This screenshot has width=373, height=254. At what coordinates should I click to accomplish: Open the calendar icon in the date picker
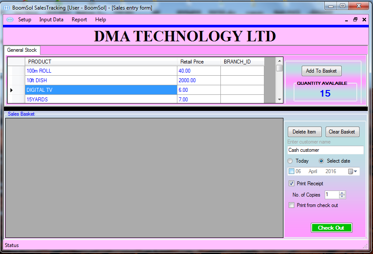pos(351,172)
